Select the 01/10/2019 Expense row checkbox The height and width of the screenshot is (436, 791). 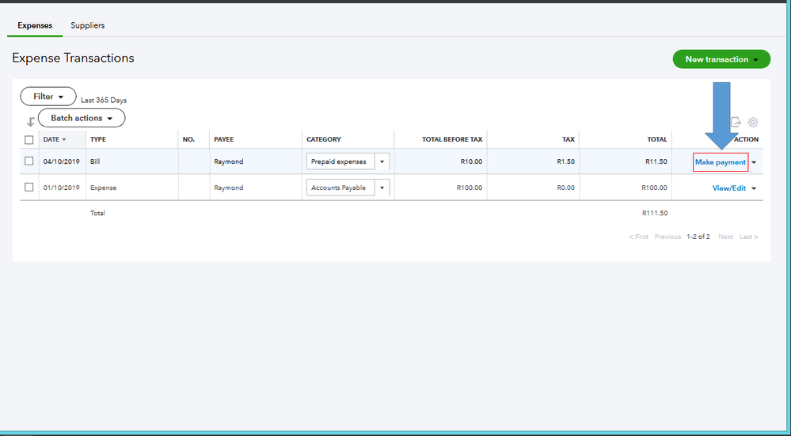[x=29, y=187]
